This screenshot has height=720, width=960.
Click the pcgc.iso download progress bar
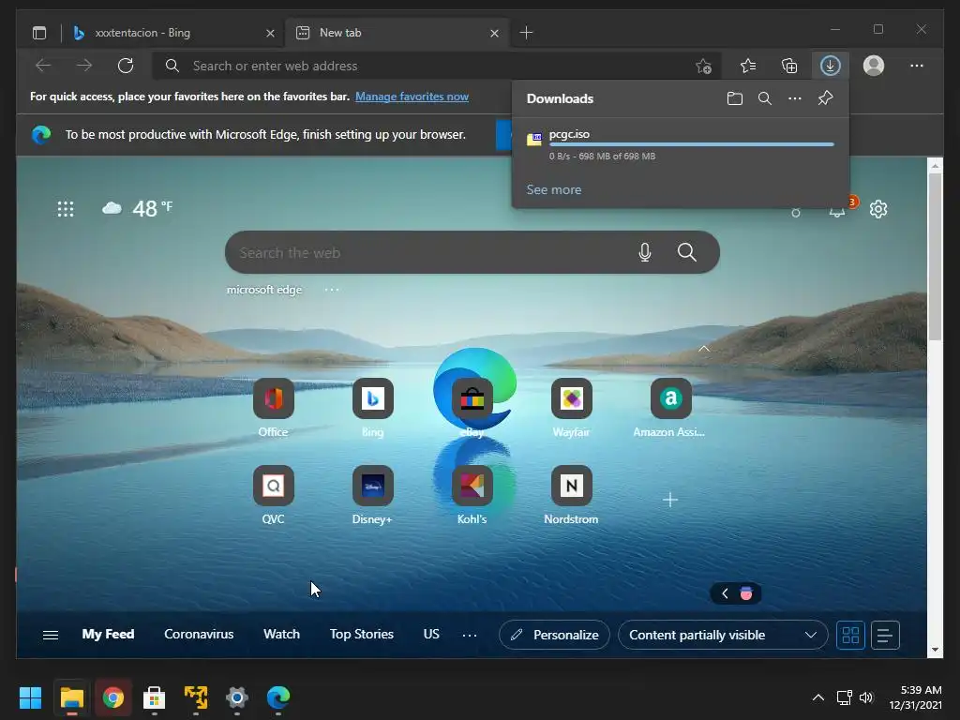(x=692, y=144)
